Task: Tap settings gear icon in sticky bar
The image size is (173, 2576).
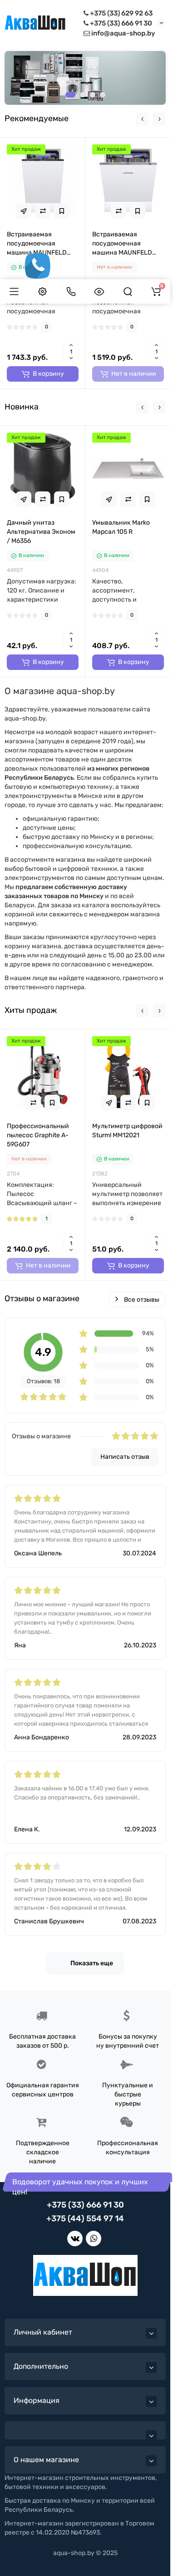Action: 43,291
